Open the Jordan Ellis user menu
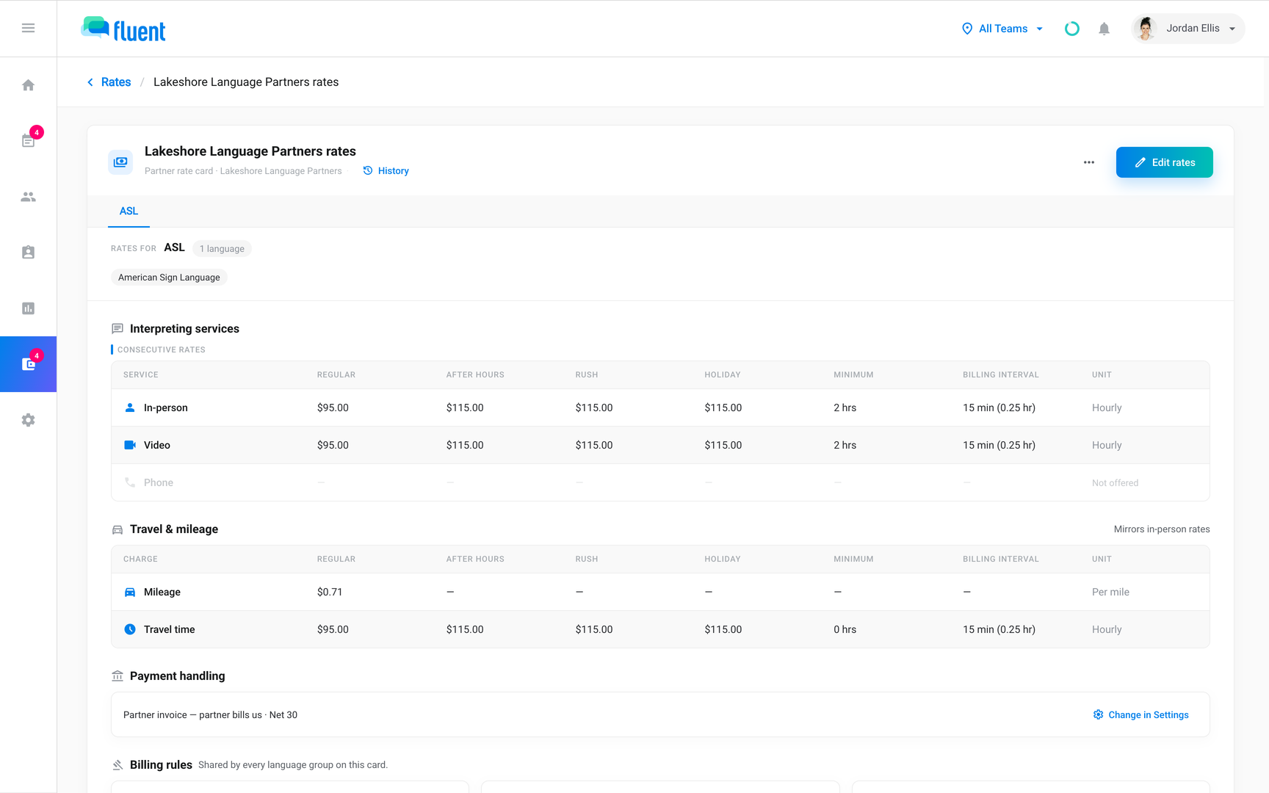This screenshot has height=793, width=1269. 1188,29
